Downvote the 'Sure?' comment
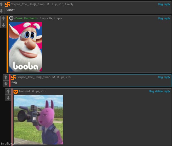Image resolution: width=172 pixels, height=146 pixels. [1, 11]
